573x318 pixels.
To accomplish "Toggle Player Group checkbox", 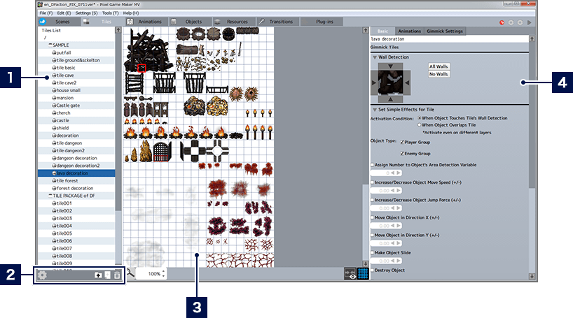I will (x=402, y=142).
